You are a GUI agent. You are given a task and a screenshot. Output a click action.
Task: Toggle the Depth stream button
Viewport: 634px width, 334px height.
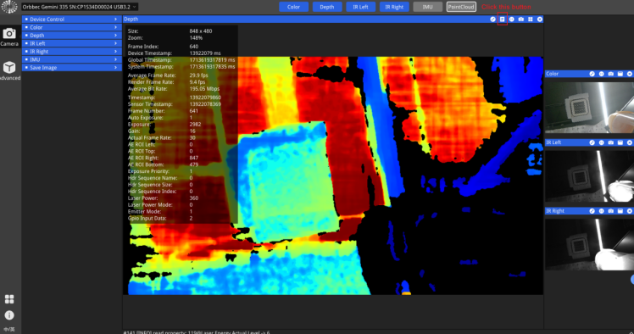(x=326, y=7)
